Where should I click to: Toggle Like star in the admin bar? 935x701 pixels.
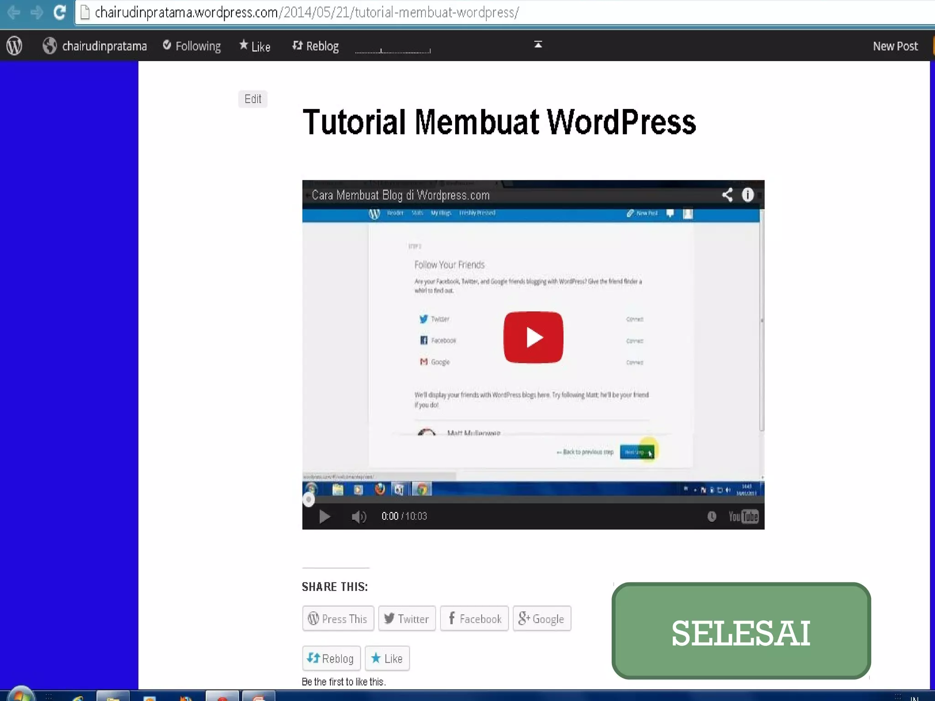(x=255, y=46)
